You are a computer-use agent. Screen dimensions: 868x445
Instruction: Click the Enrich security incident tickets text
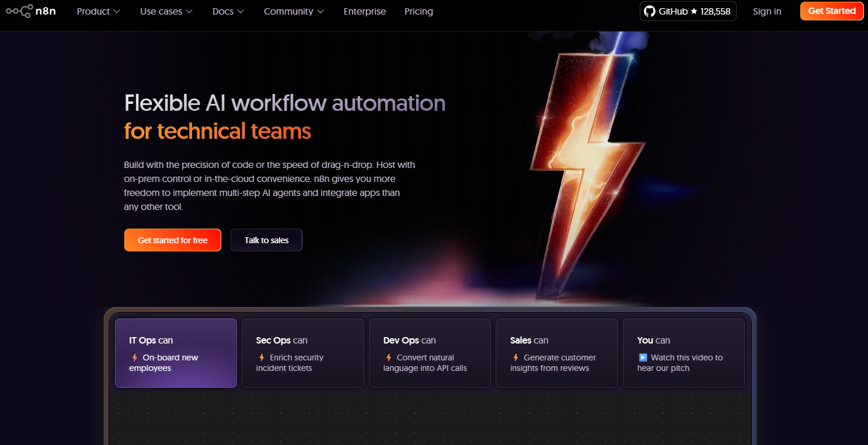click(290, 363)
